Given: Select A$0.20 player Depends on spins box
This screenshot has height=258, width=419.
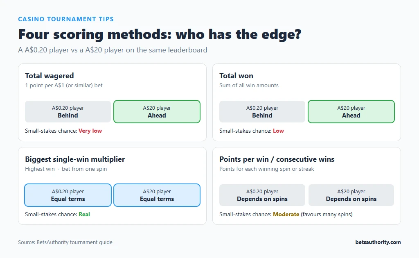Looking at the screenshot, I should point(262,195).
